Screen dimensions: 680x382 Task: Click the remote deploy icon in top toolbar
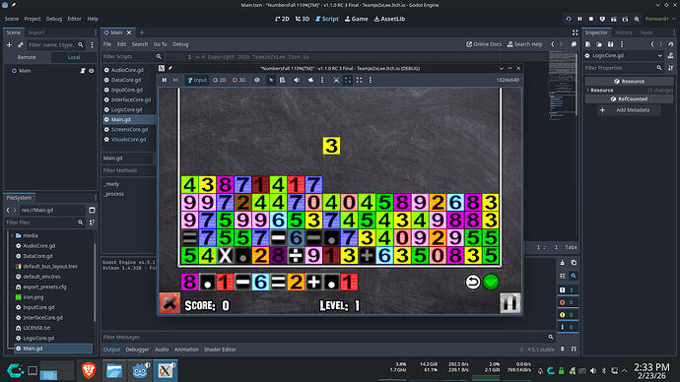(602, 19)
